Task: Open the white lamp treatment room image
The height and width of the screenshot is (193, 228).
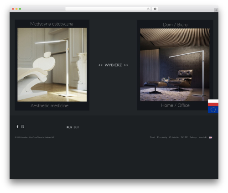Action: point(52,65)
